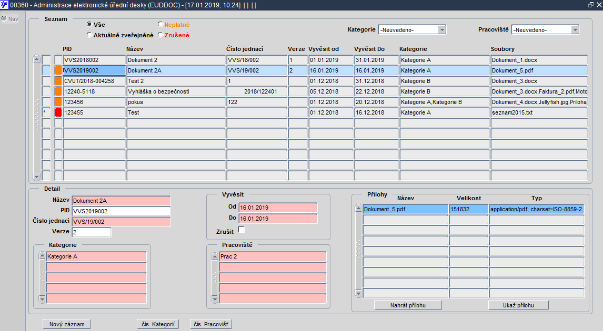Viewport: 603px width, 331px height.
Task: Select Aktuálně zveřejněné radio option
Action: 89,35
